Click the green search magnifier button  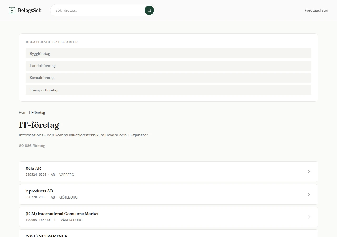click(149, 10)
